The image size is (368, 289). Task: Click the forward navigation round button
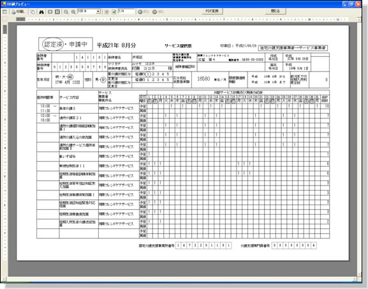pos(158,12)
